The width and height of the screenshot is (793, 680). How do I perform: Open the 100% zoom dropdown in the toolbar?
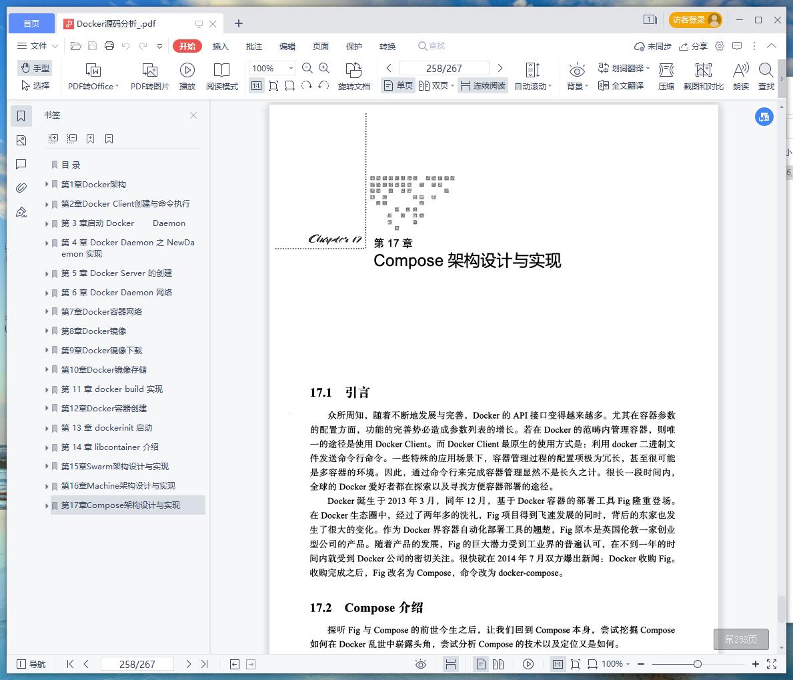(291, 68)
